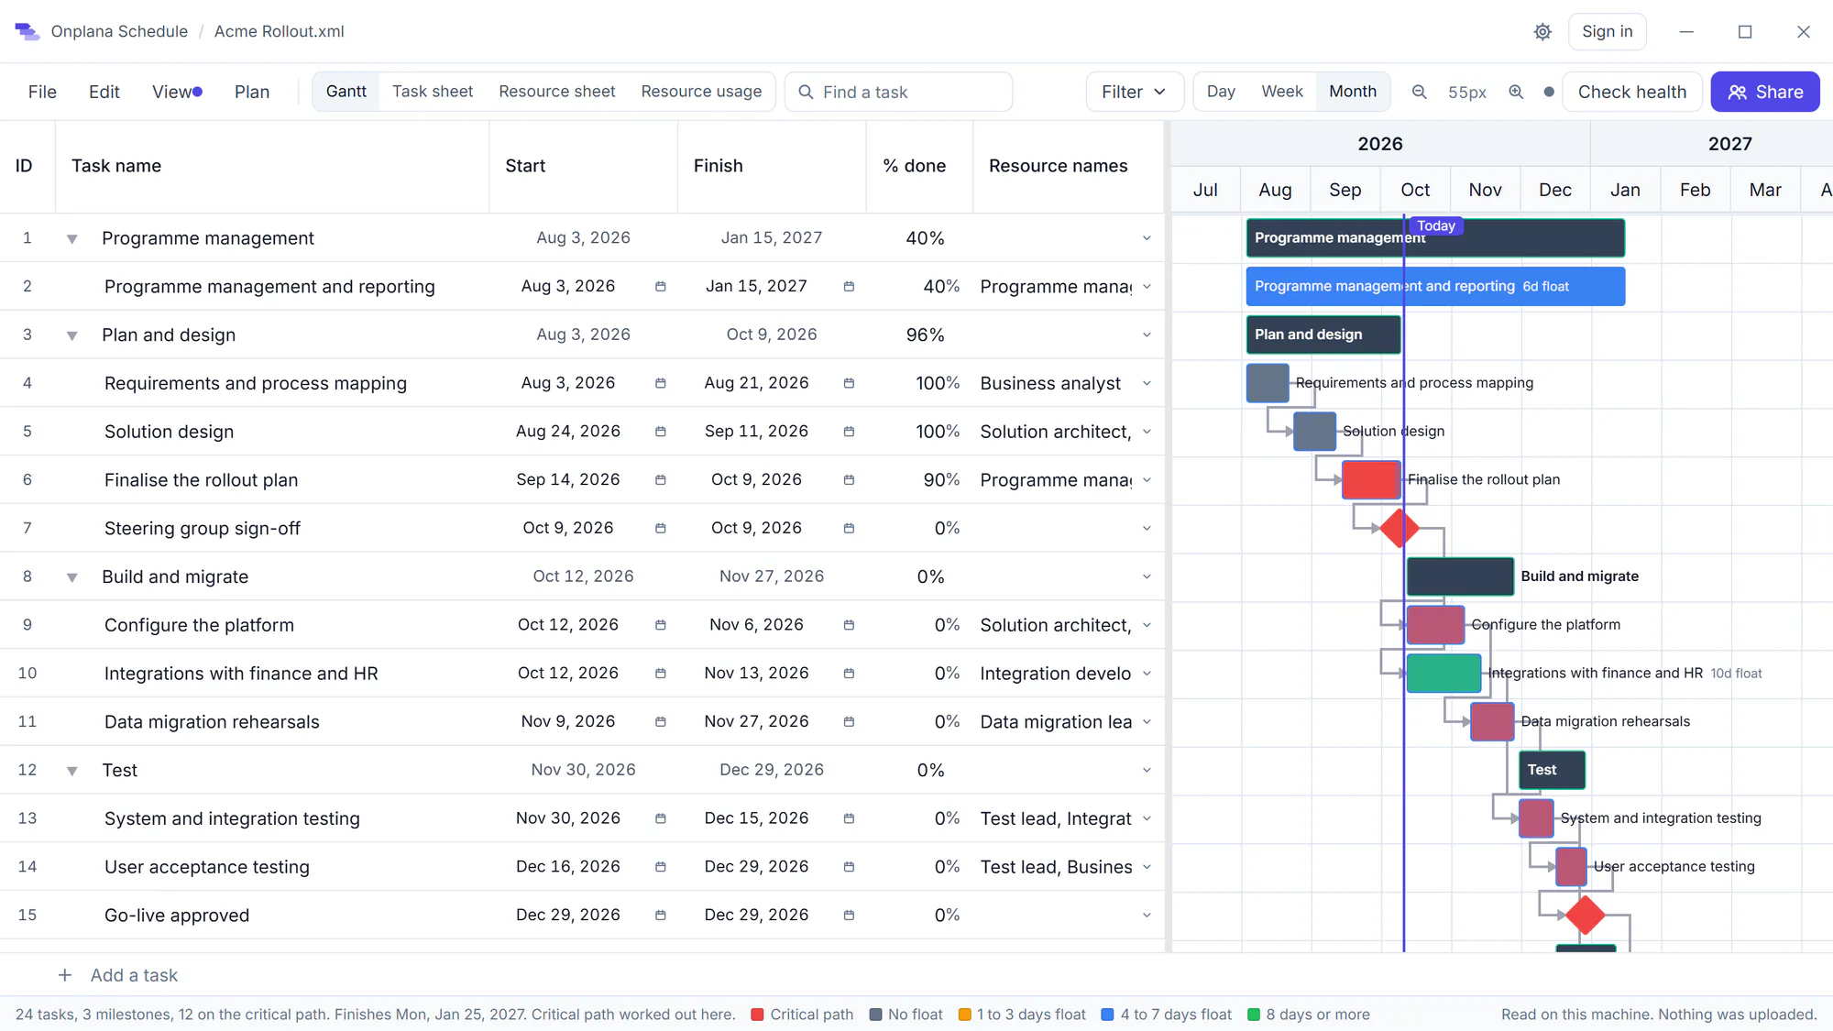
Task: Open resource dropdown for Solution design row
Action: [x=1147, y=432]
